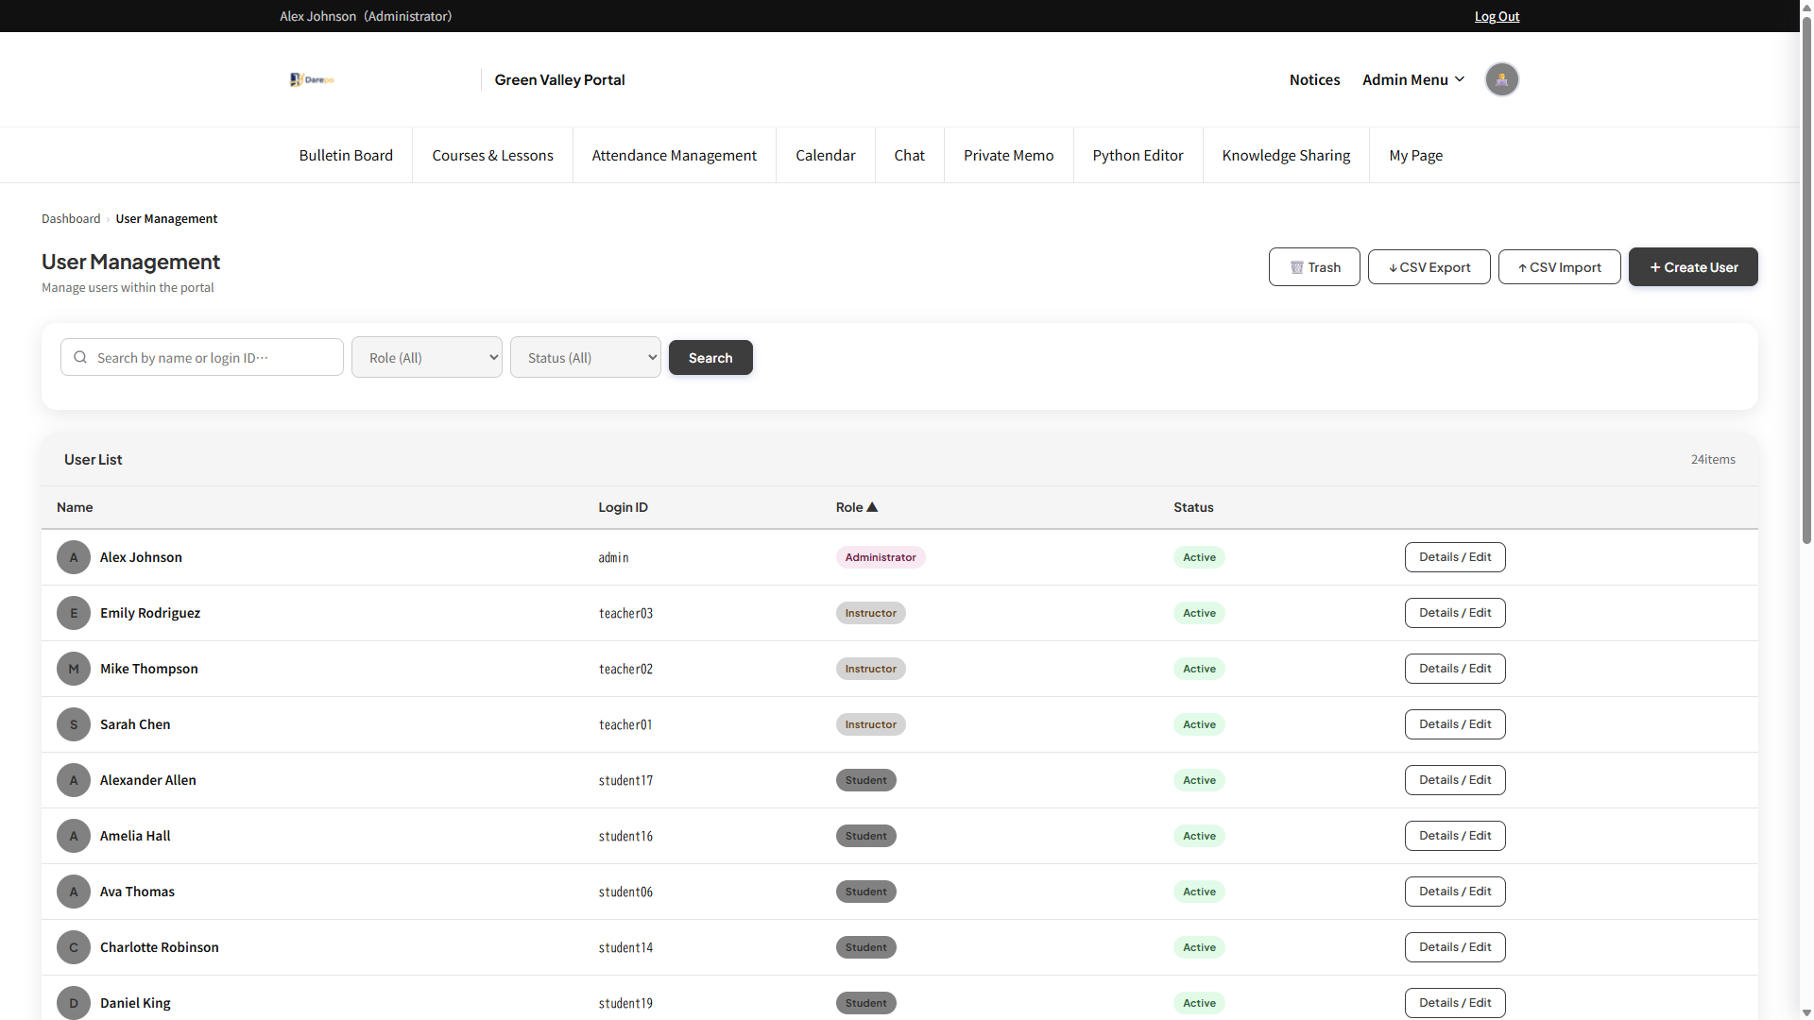Open the Status (All) dropdown
This screenshot has width=1814, height=1020.
click(x=586, y=357)
